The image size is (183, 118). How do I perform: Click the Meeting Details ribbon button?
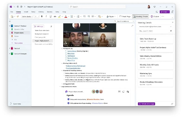[x=141, y=17]
